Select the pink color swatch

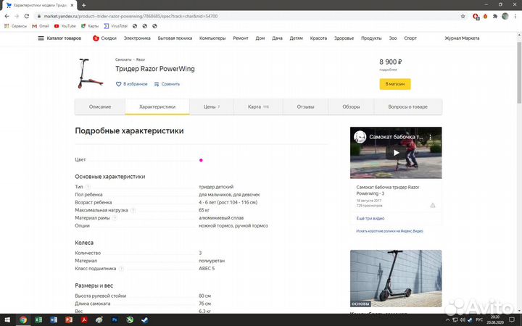201,160
